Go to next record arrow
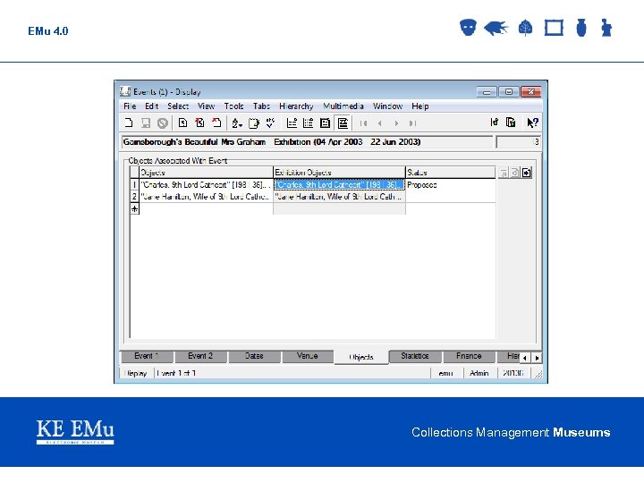 point(396,123)
